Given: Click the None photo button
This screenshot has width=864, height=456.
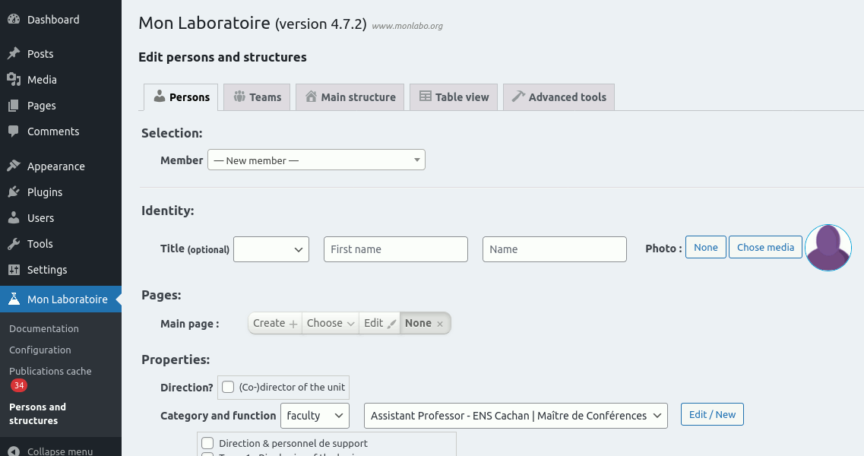Looking at the screenshot, I should 706,247.
